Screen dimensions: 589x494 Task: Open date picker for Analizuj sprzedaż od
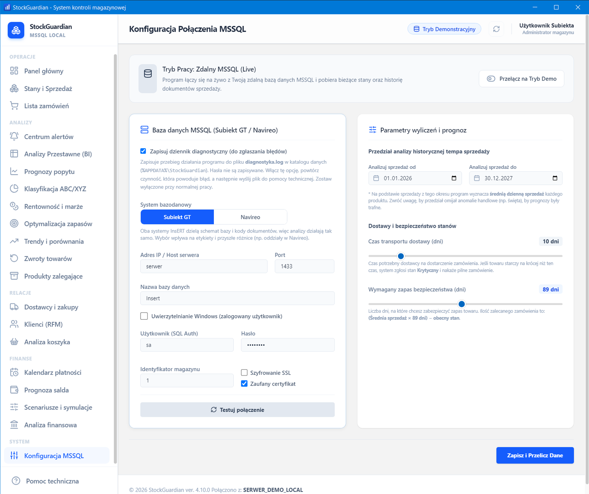click(454, 178)
